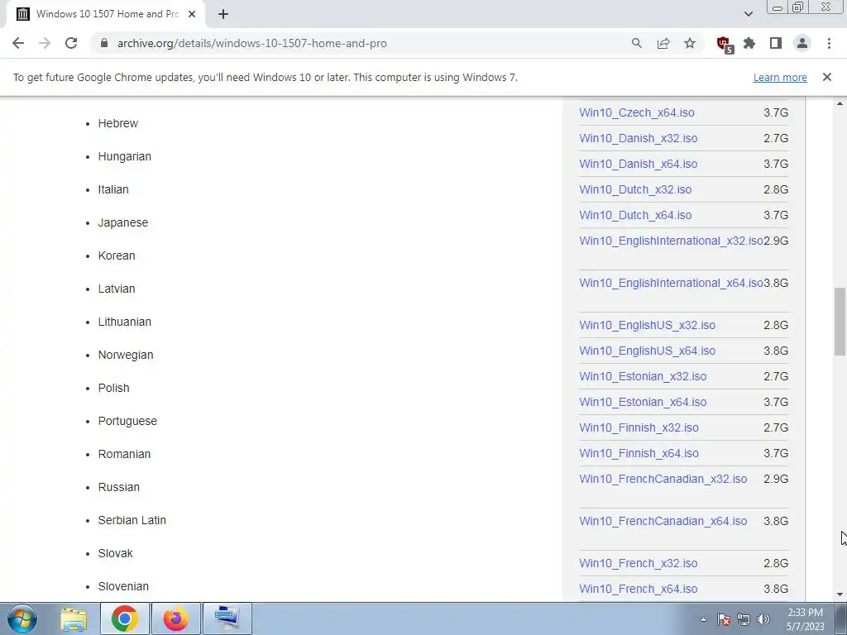Download Win10_EnglishInternational_x32.iso
Screen dimensions: 847x635
(671, 241)
